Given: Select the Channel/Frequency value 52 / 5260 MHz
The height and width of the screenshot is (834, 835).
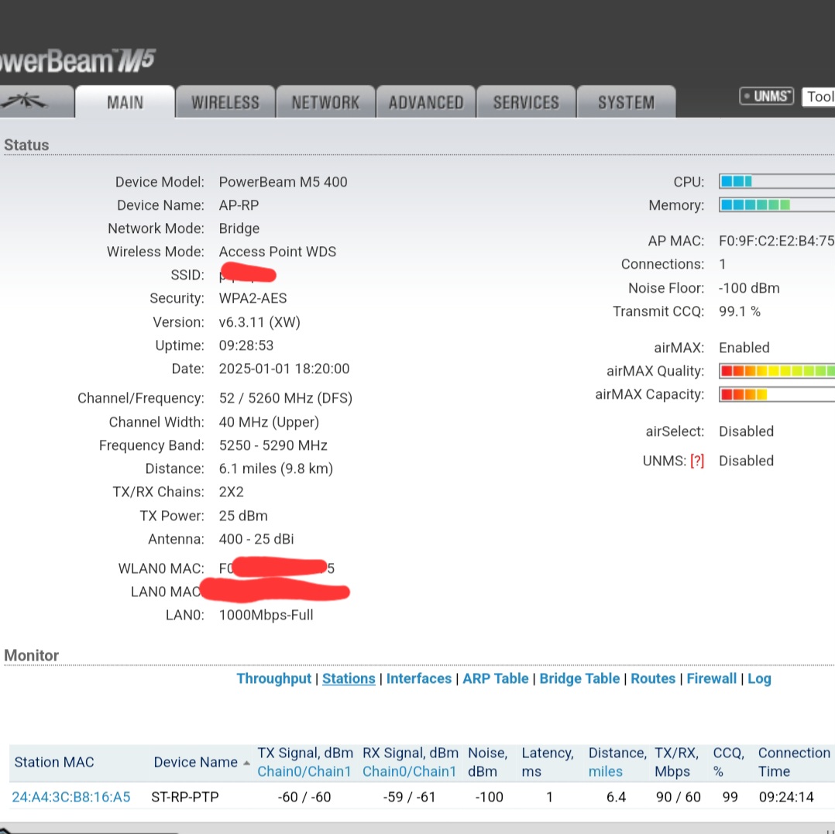Looking at the screenshot, I should coord(285,398).
